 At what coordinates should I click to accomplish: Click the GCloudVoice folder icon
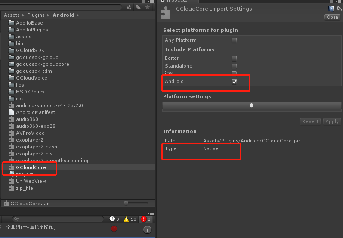point(11,78)
